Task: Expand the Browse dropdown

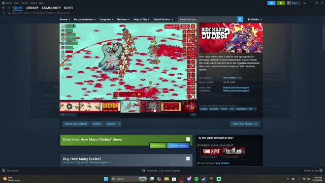Action: click(x=65, y=19)
